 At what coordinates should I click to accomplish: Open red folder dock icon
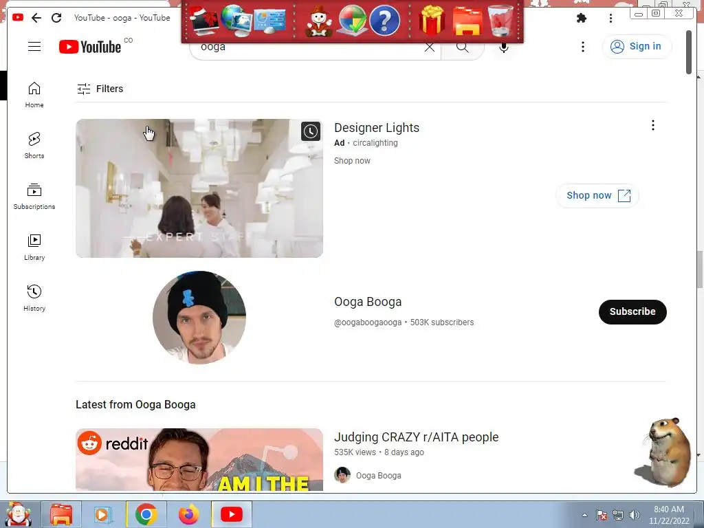467,21
